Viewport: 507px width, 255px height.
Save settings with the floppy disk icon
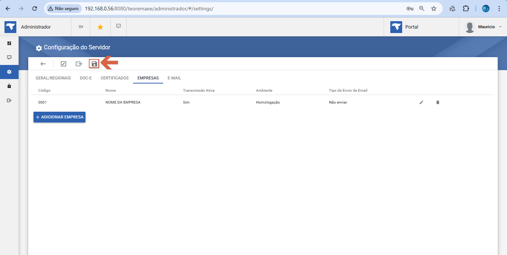(94, 64)
